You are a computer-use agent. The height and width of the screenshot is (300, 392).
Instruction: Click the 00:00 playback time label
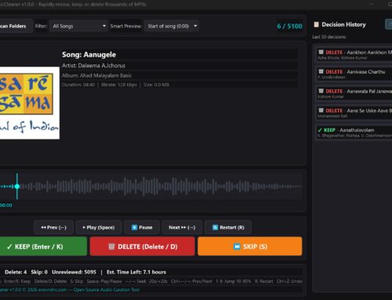pos(5,205)
